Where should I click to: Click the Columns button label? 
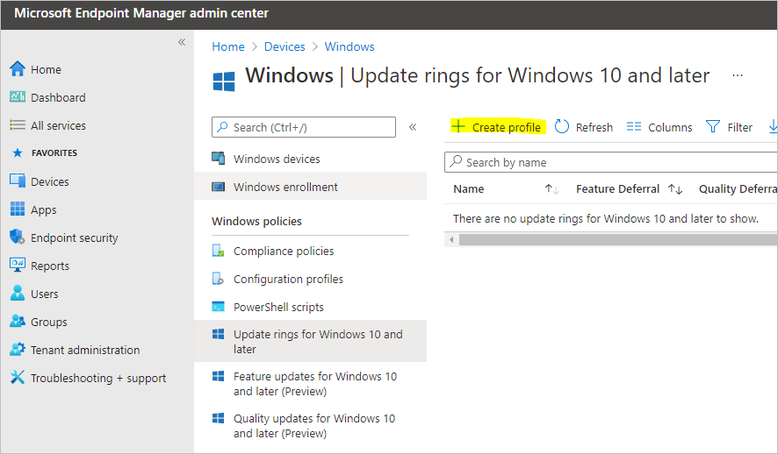tap(670, 127)
